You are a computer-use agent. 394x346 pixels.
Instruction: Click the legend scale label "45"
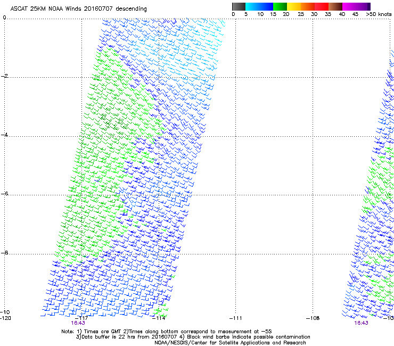pos(355,14)
